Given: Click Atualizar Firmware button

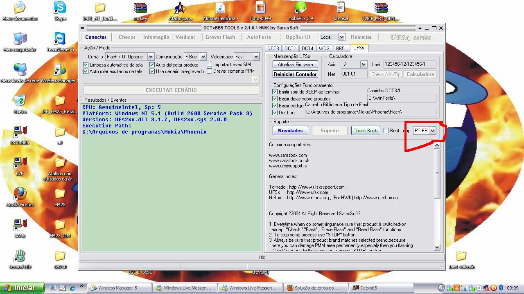Looking at the screenshot, I should (295, 65).
